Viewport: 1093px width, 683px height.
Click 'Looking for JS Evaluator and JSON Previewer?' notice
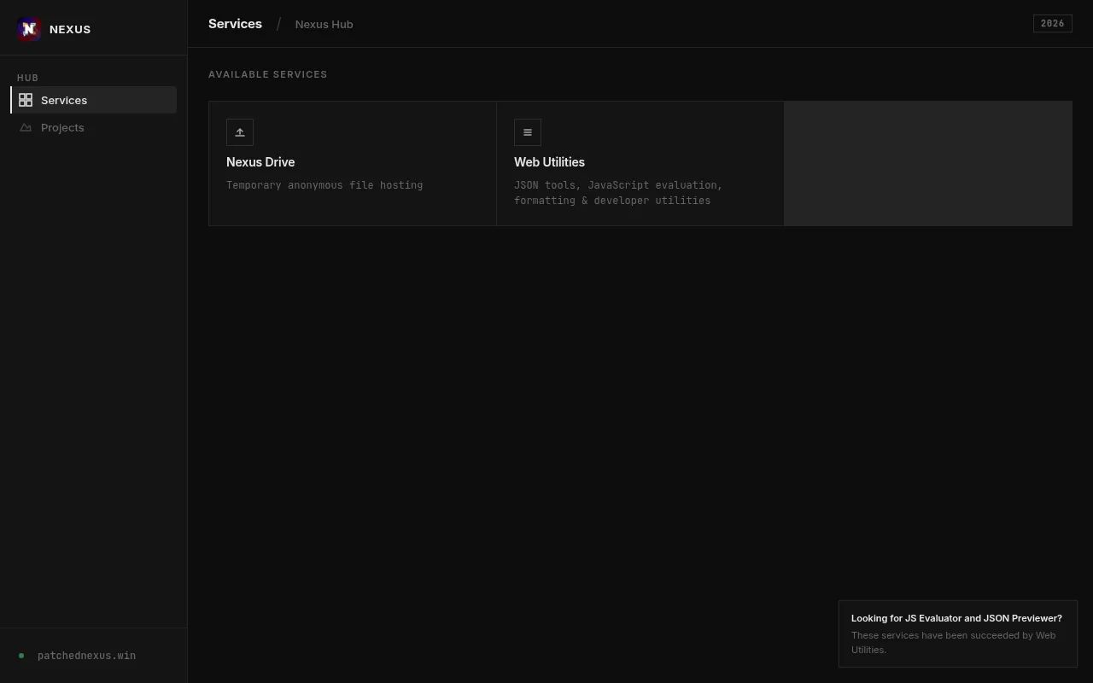tap(956, 618)
